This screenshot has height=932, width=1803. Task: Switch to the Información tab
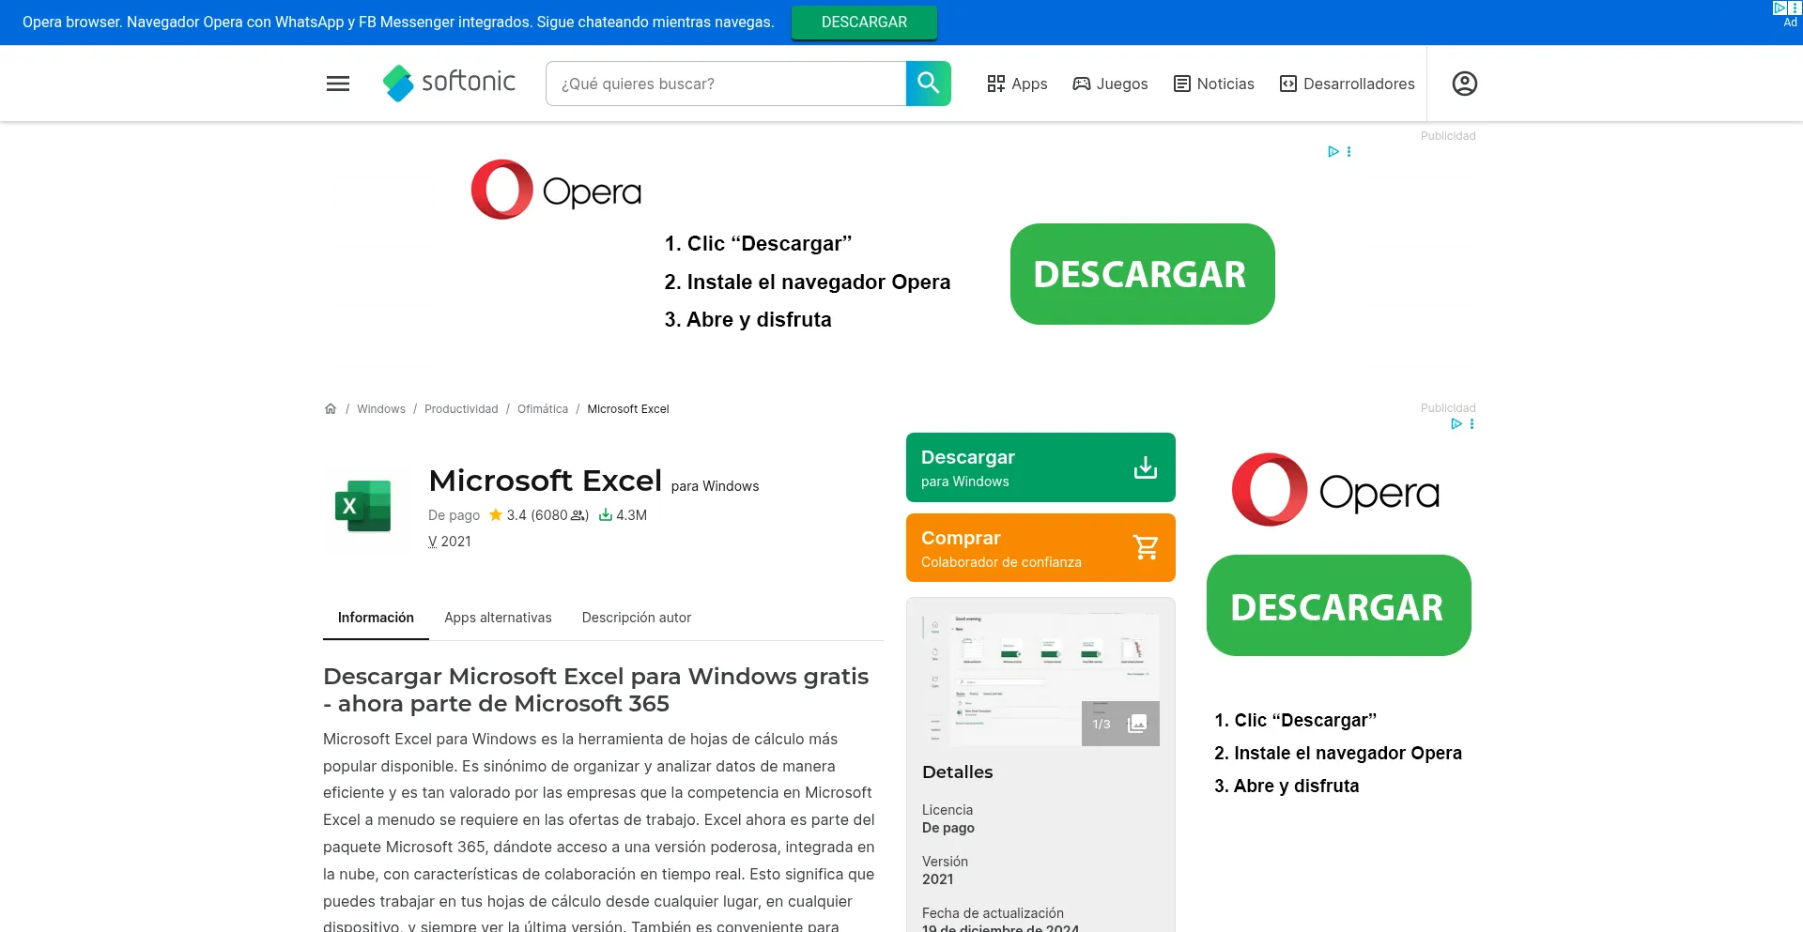[x=376, y=618]
